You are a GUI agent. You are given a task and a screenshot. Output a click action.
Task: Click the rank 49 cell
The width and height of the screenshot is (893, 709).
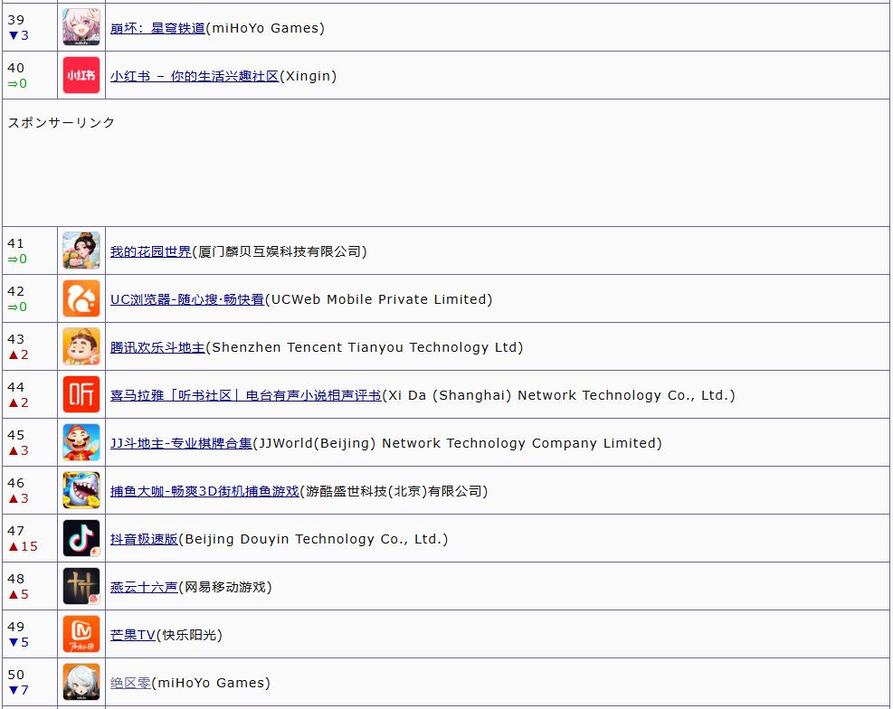(x=30, y=634)
